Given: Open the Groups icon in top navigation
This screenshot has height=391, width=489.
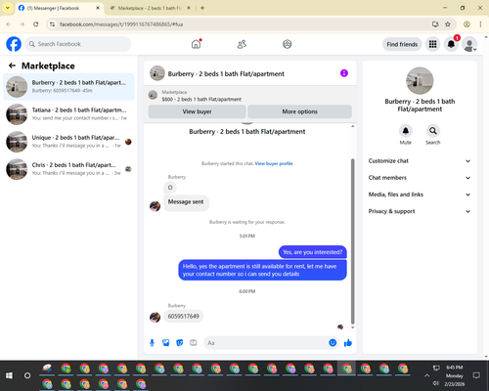Looking at the screenshot, I should [288, 44].
